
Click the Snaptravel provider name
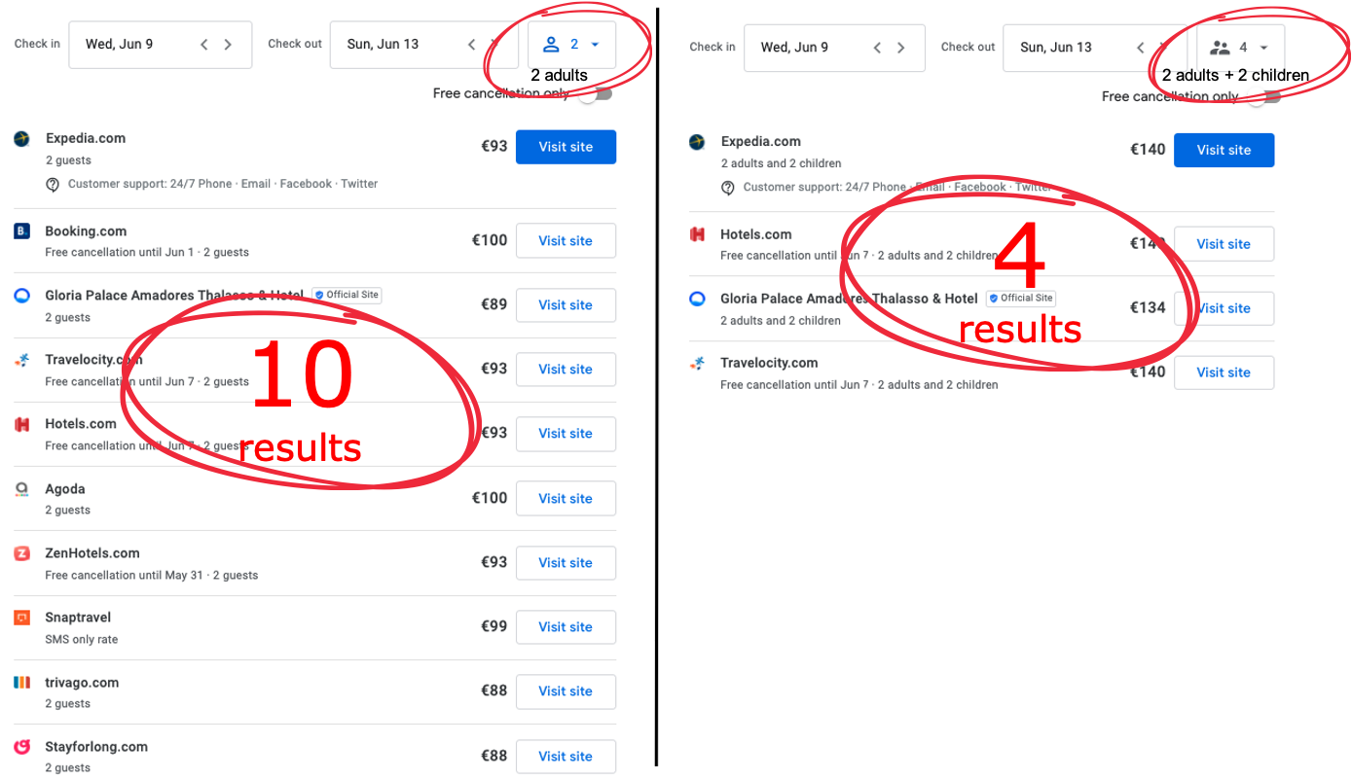[x=78, y=618]
